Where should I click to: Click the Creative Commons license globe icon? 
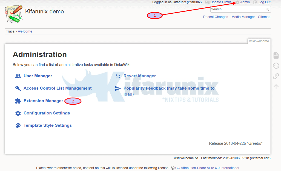click(x=173, y=168)
